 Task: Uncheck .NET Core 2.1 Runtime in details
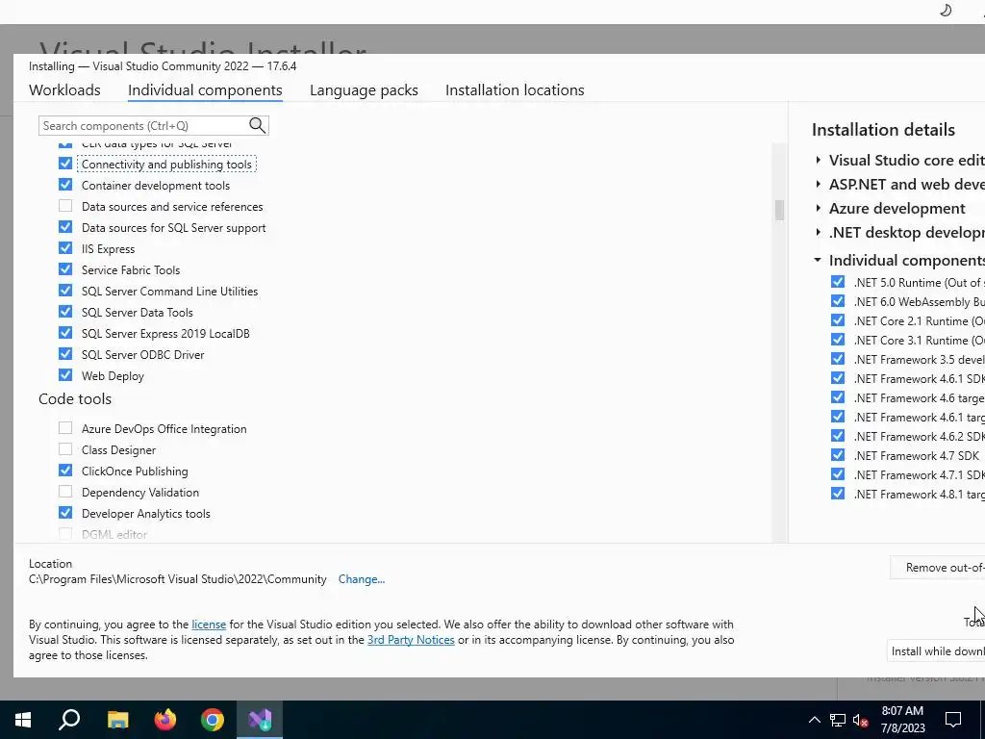838,320
